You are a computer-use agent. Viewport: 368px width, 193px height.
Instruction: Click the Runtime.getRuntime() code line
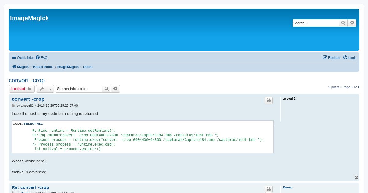click(74, 131)
